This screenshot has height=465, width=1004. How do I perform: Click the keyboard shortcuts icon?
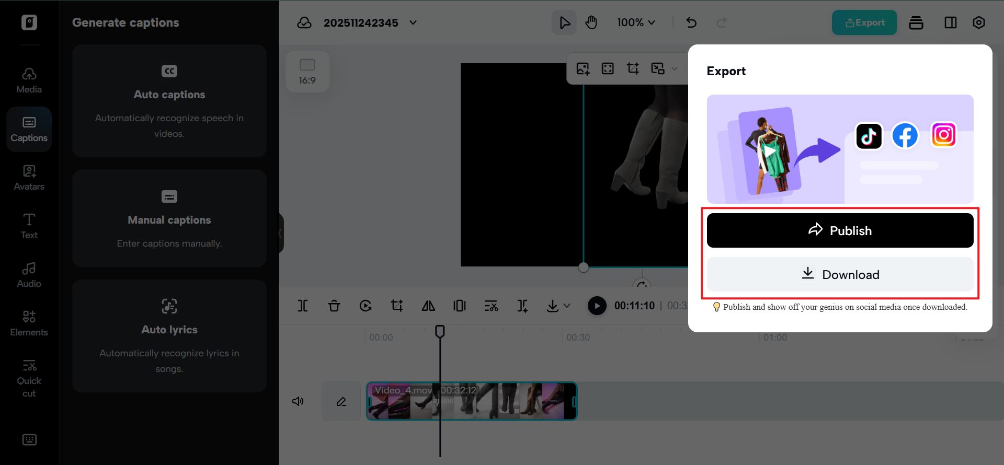[x=29, y=439]
